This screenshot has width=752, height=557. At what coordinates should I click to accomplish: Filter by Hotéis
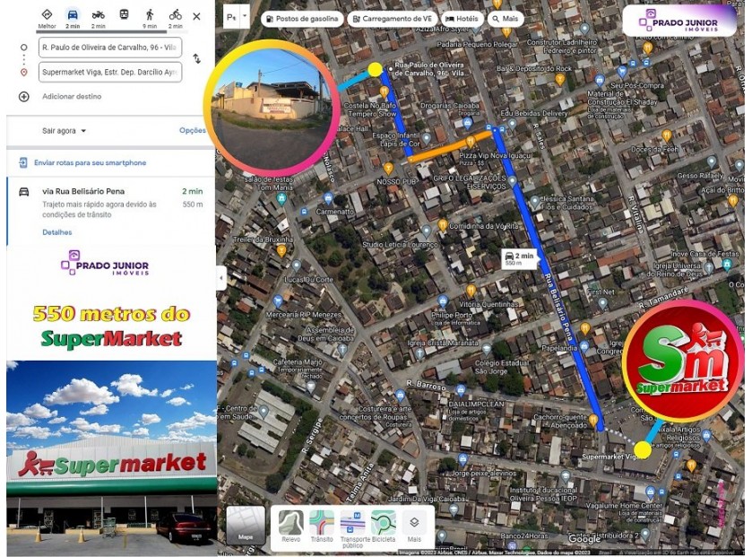pyautogui.click(x=462, y=19)
